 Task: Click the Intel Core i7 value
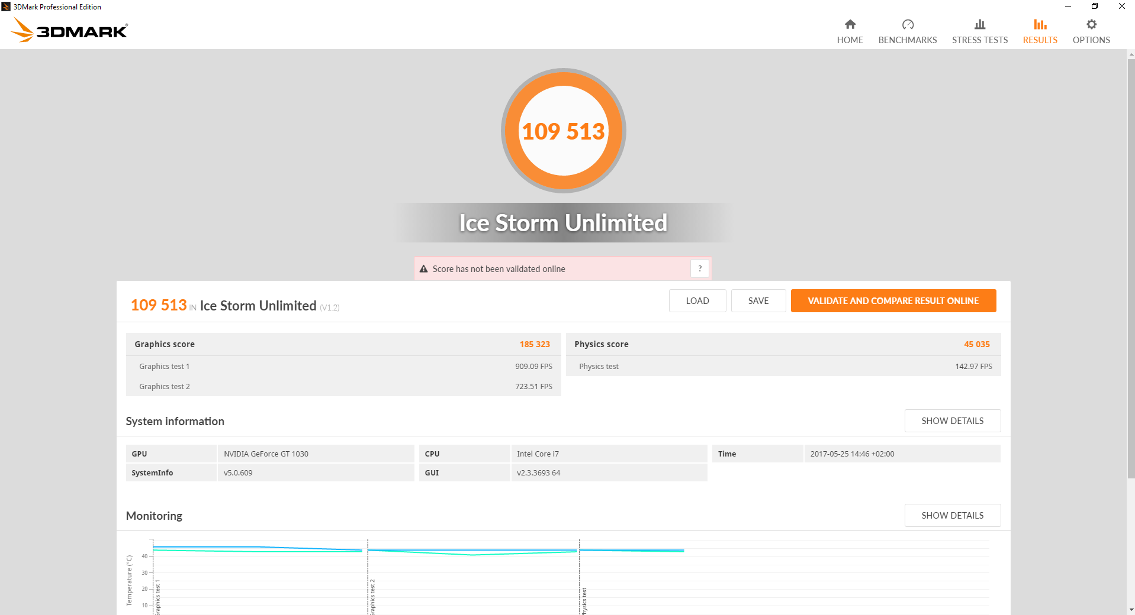click(538, 454)
